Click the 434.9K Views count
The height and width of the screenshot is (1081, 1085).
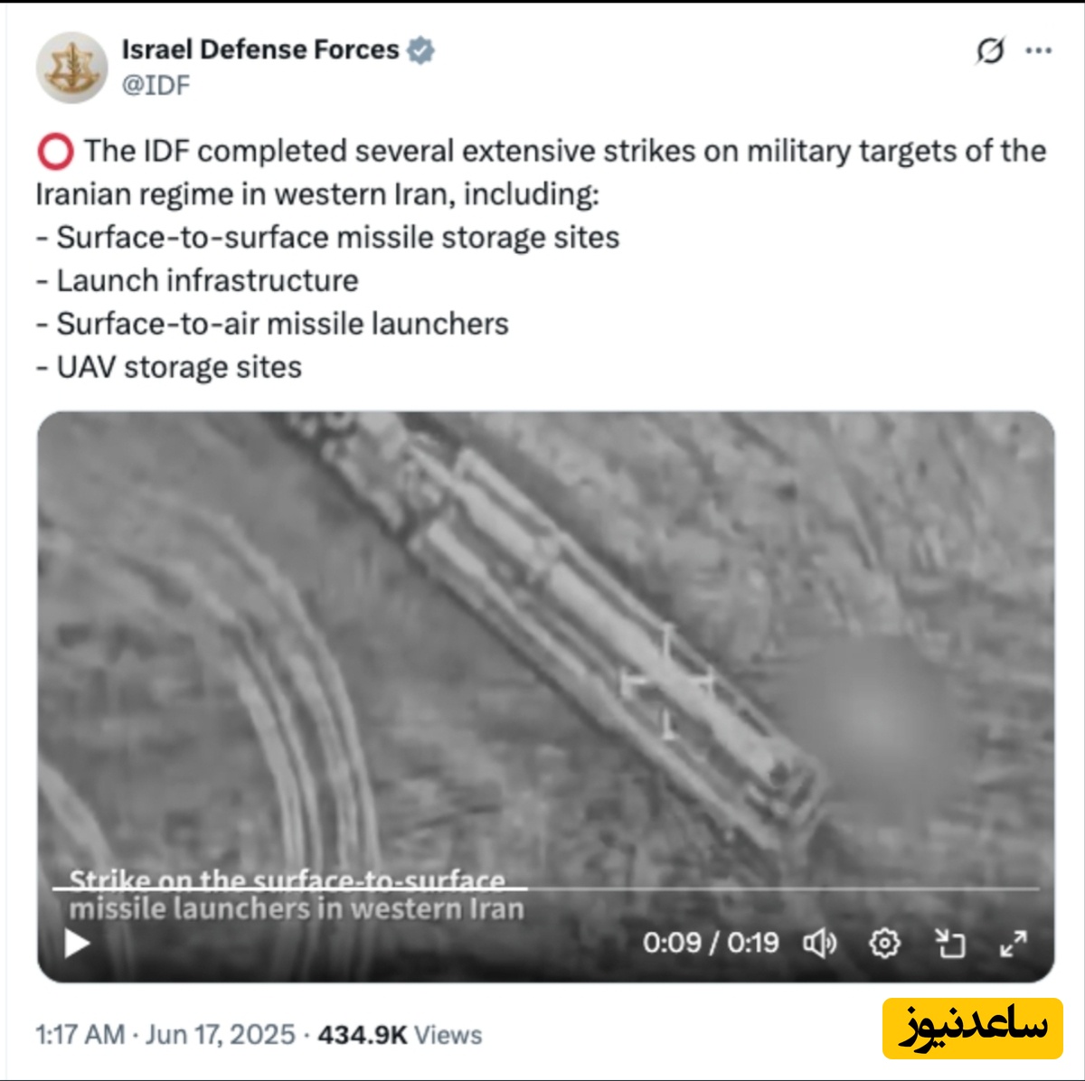click(400, 1034)
